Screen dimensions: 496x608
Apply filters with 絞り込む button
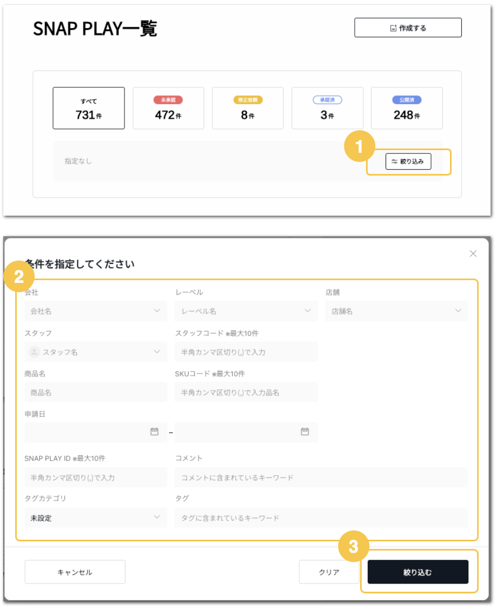417,572
